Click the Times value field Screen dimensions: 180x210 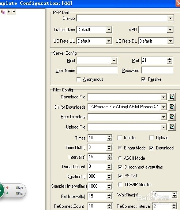97,138
